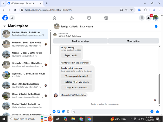Open Renisha - 2 Beds 1 Bath House chat
This screenshot has height=122, width=163.
click(24, 44)
